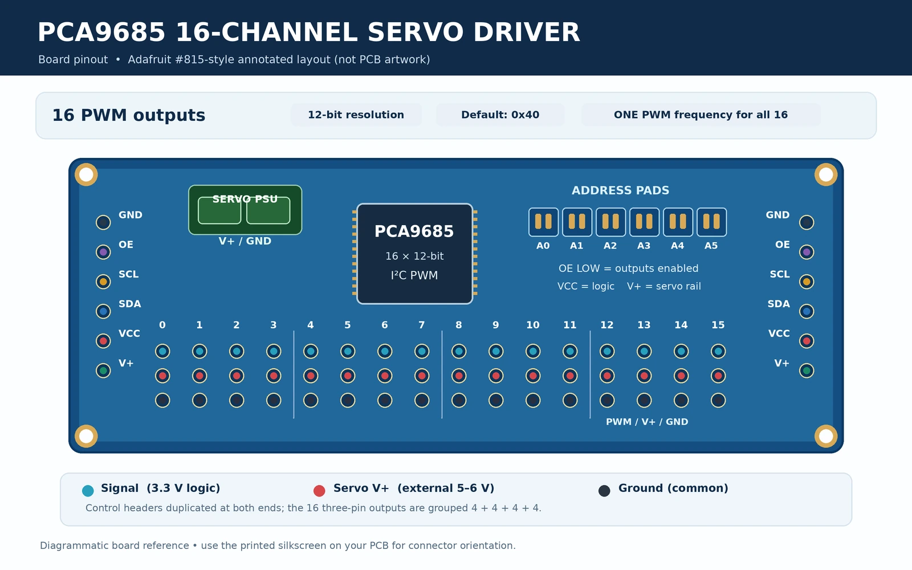The image size is (912, 570).
Task: Click the left-side SCL header pin
Action: click(103, 282)
